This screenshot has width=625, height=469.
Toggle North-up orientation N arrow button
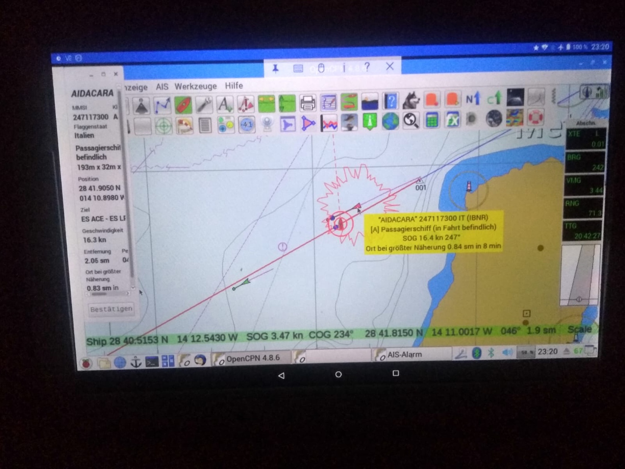coord(473,99)
